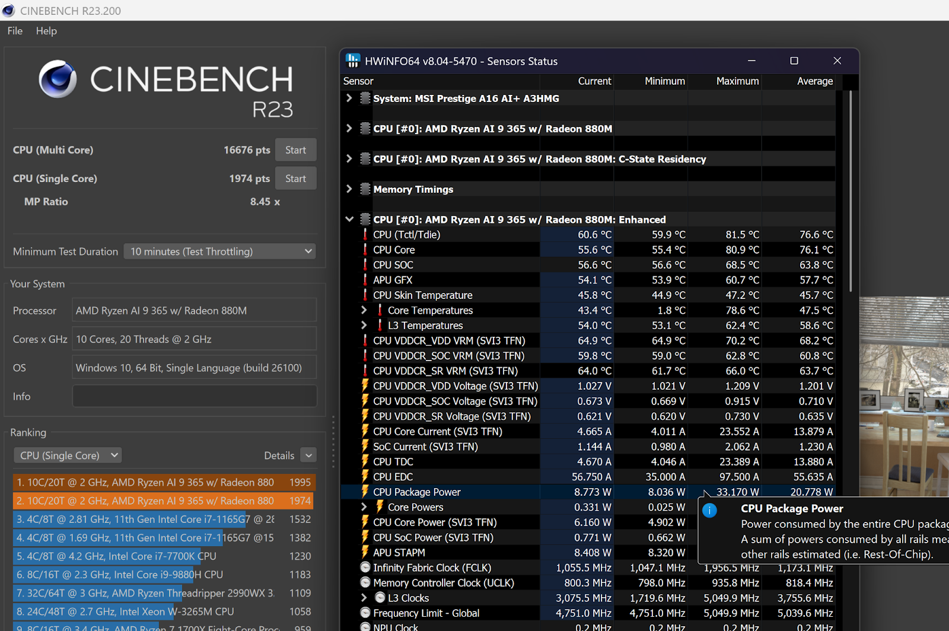Click the lightning icon for CPU VDDCR_VDD Voltage

pyautogui.click(x=365, y=385)
